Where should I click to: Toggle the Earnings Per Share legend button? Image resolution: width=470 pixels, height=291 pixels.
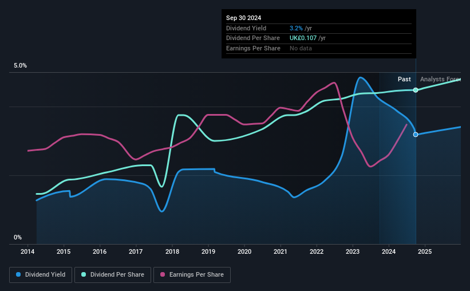coord(192,275)
